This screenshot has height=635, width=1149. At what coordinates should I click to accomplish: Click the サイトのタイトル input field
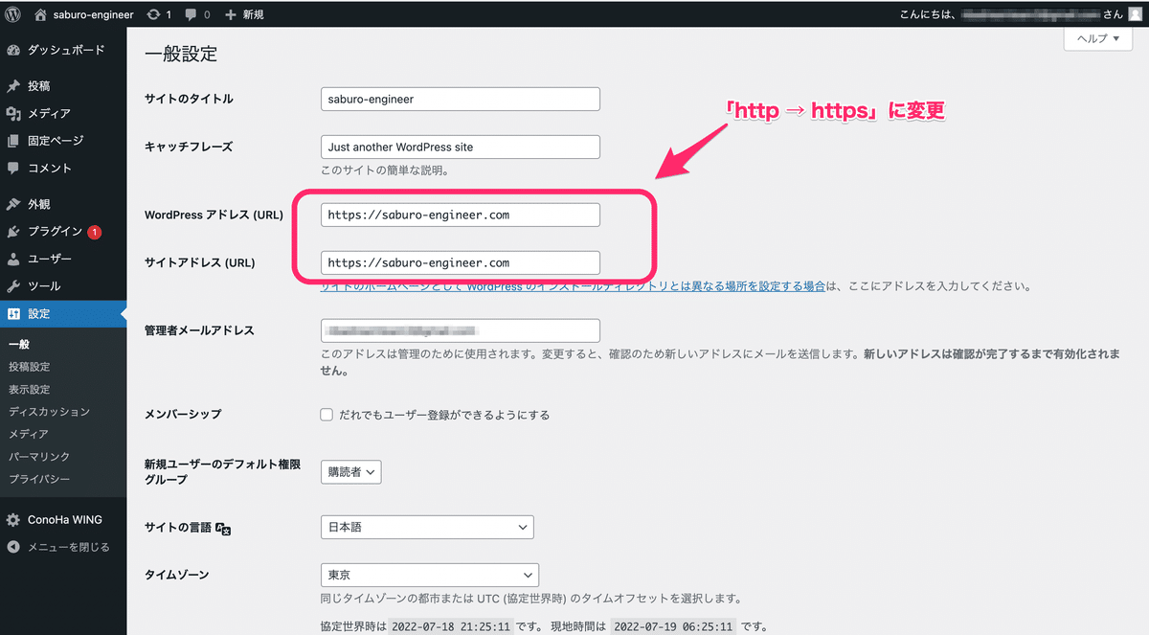[461, 99]
